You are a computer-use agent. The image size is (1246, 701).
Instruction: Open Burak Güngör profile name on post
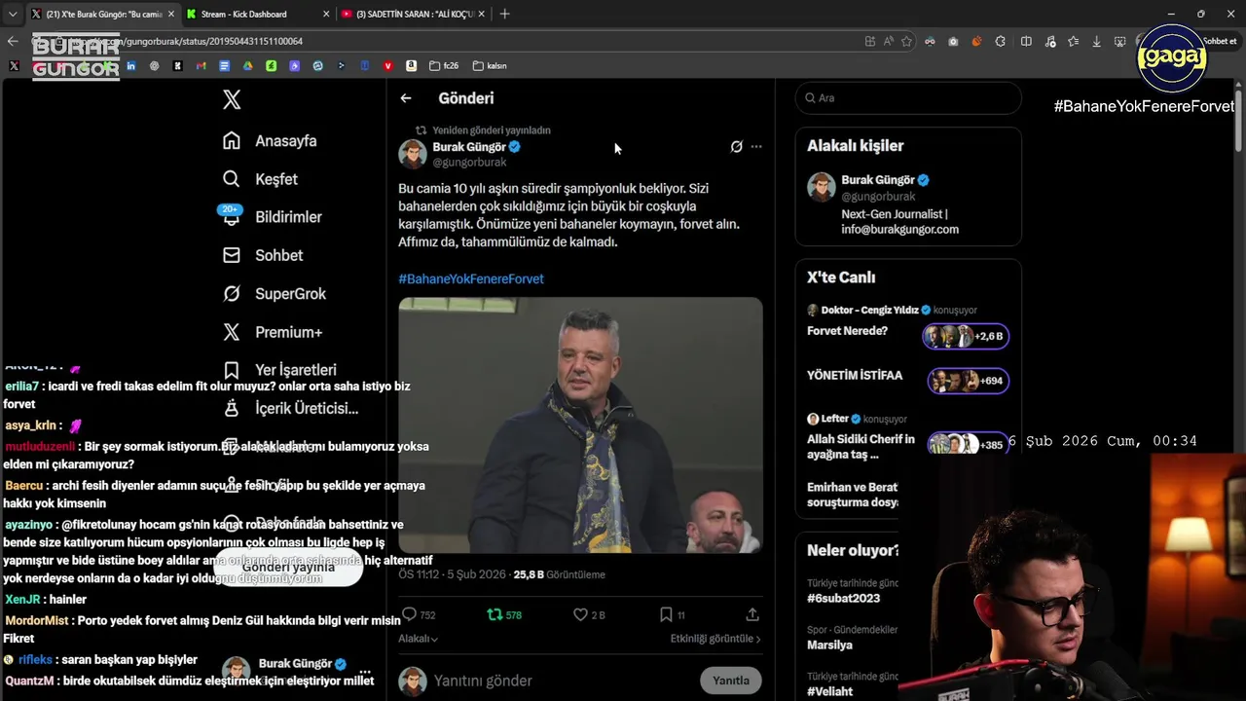point(468,147)
